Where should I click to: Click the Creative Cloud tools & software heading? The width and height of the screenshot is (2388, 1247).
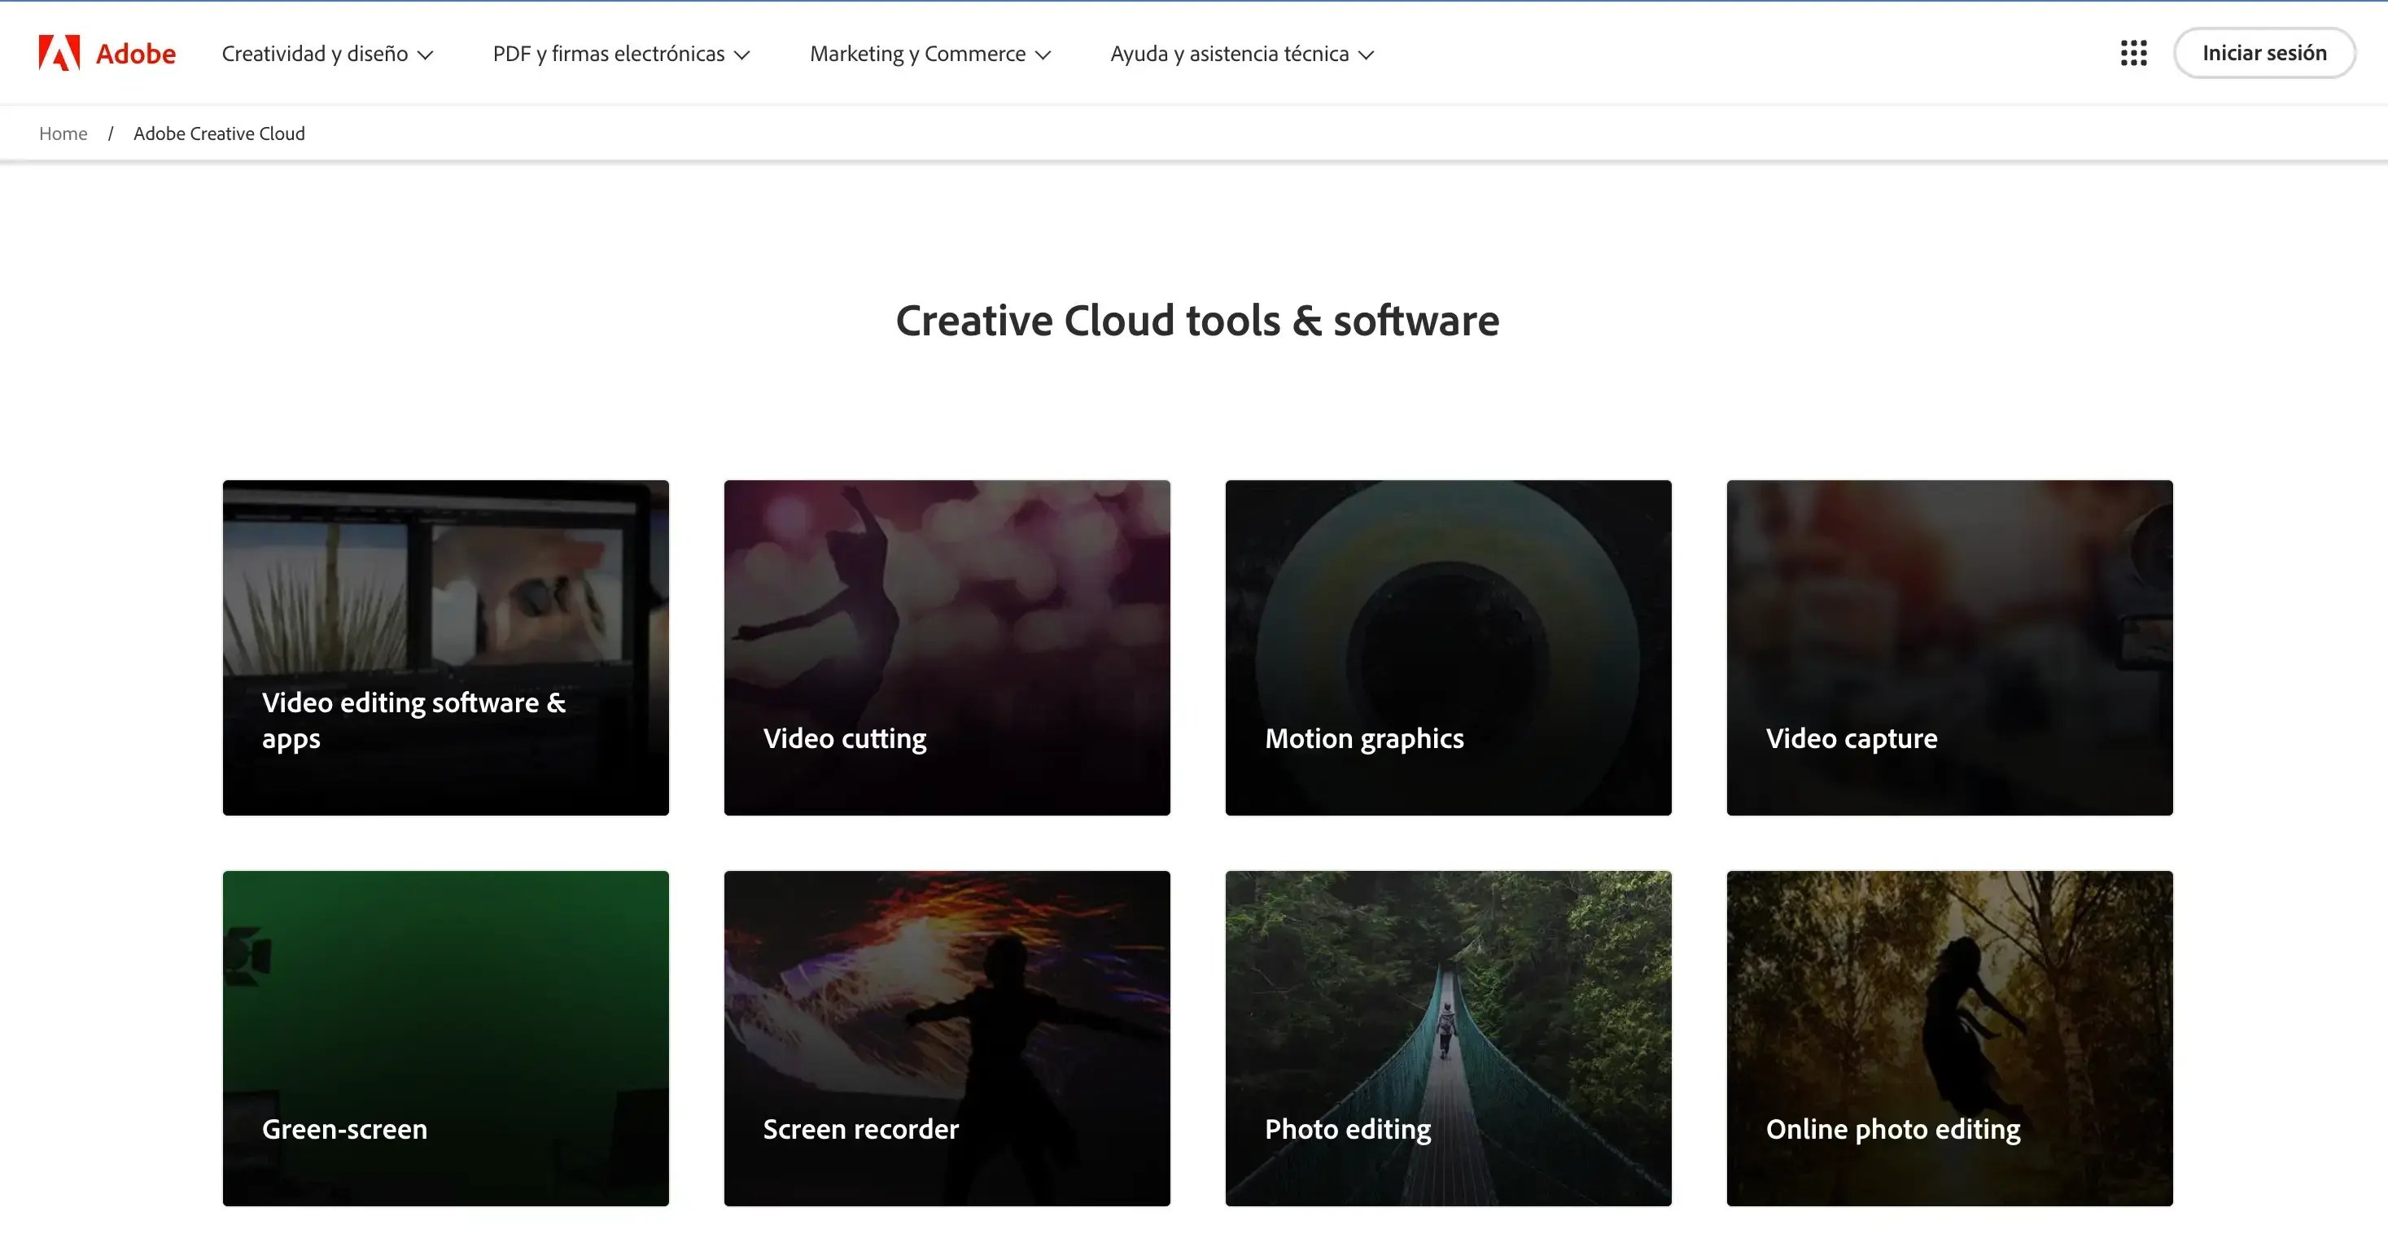click(x=1196, y=321)
